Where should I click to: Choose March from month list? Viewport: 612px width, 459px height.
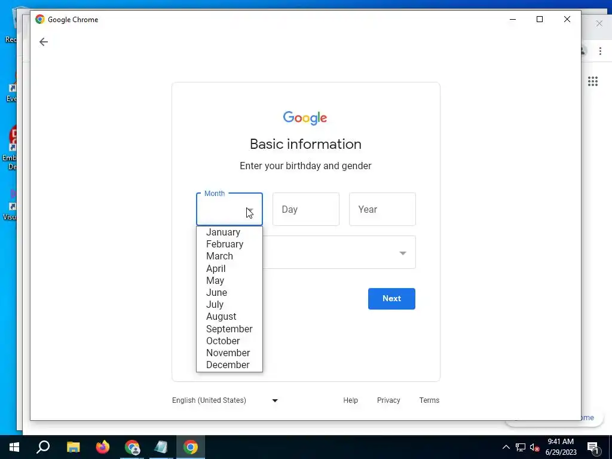tap(229, 256)
